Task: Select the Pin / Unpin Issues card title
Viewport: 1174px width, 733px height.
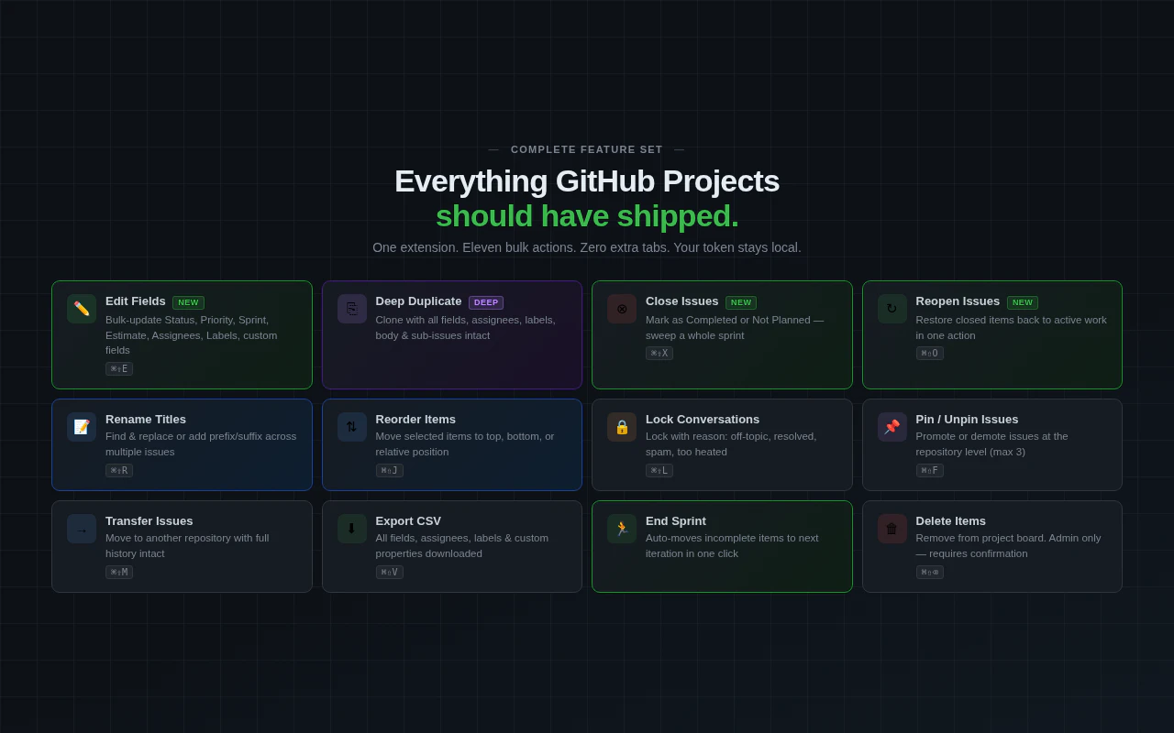Action: pos(967,420)
